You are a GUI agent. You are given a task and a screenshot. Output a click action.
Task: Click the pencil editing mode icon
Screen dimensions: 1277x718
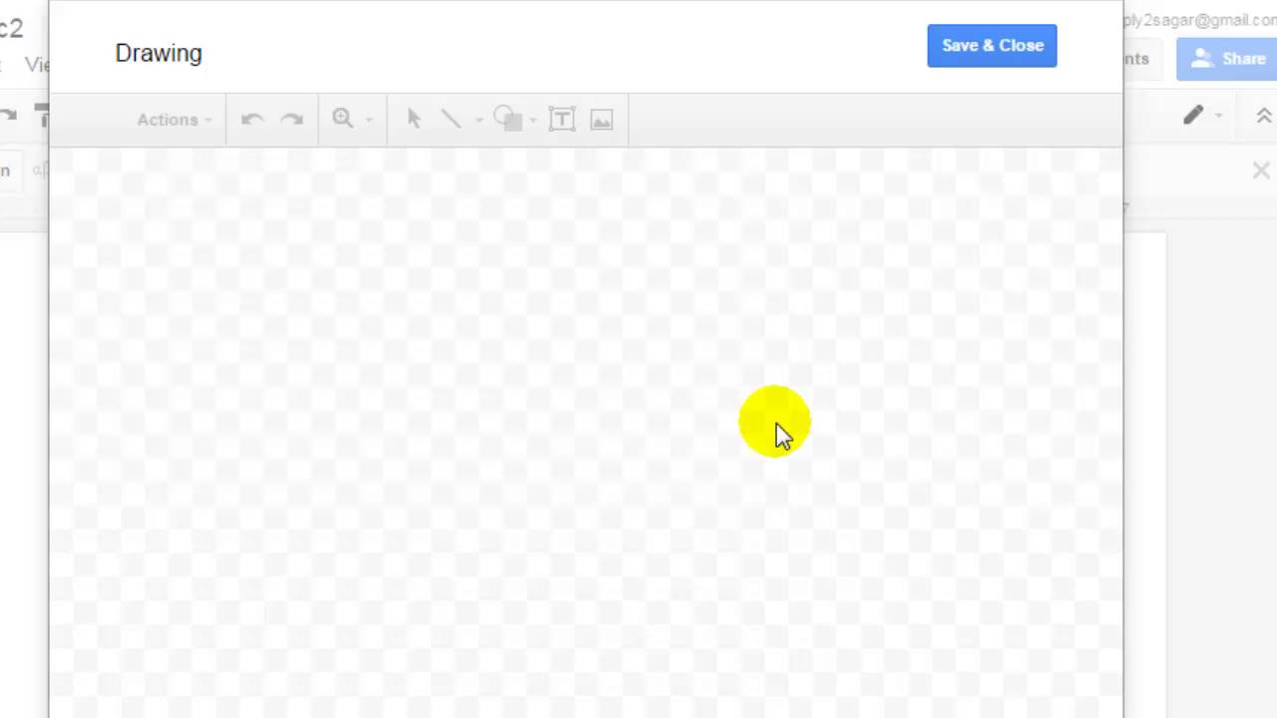[x=1193, y=116]
